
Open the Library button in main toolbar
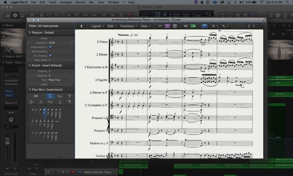(x=7, y=15)
